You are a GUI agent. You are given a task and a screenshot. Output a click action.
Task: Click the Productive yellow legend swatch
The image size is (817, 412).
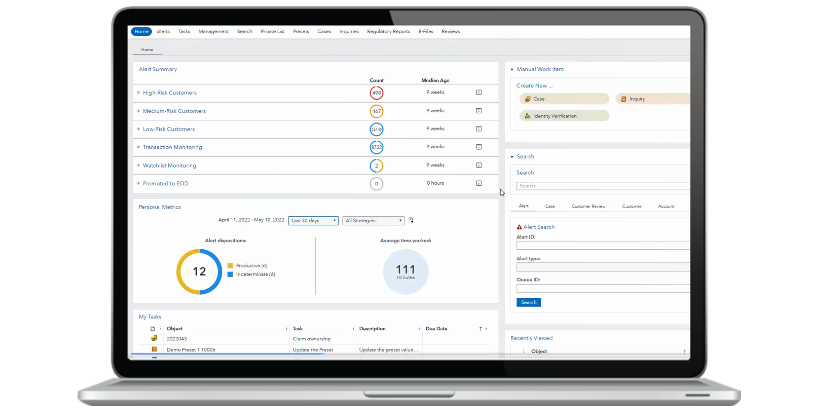point(230,266)
